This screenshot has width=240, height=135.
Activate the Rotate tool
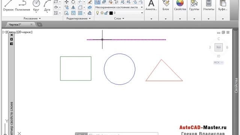73,1
